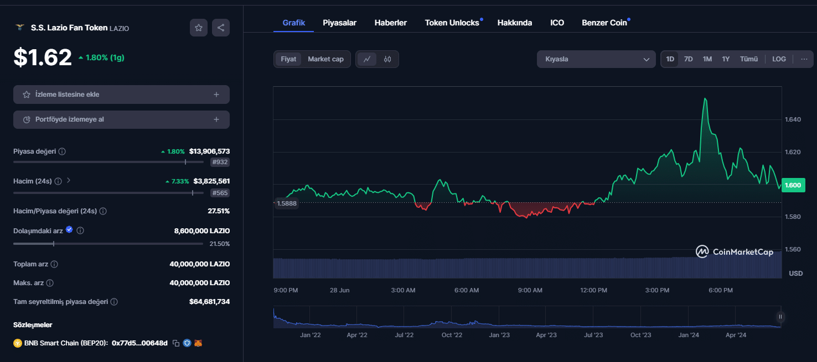Click the $64,681,734 fully diluted value
The width and height of the screenshot is (817, 362).
[x=209, y=302]
